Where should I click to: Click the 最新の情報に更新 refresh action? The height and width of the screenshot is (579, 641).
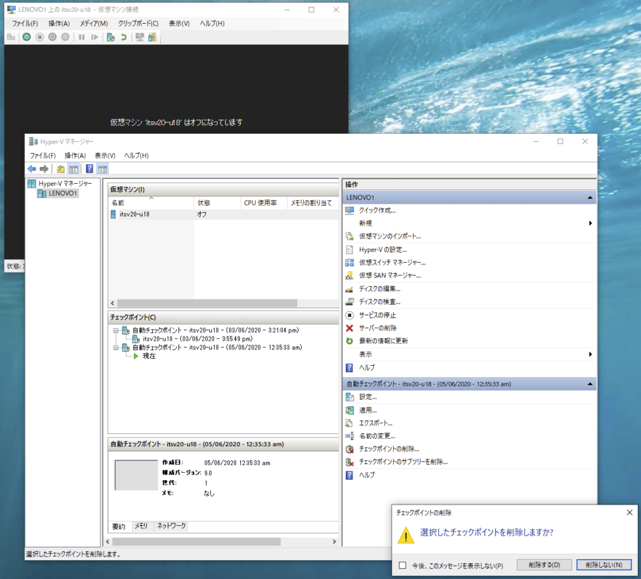point(383,341)
